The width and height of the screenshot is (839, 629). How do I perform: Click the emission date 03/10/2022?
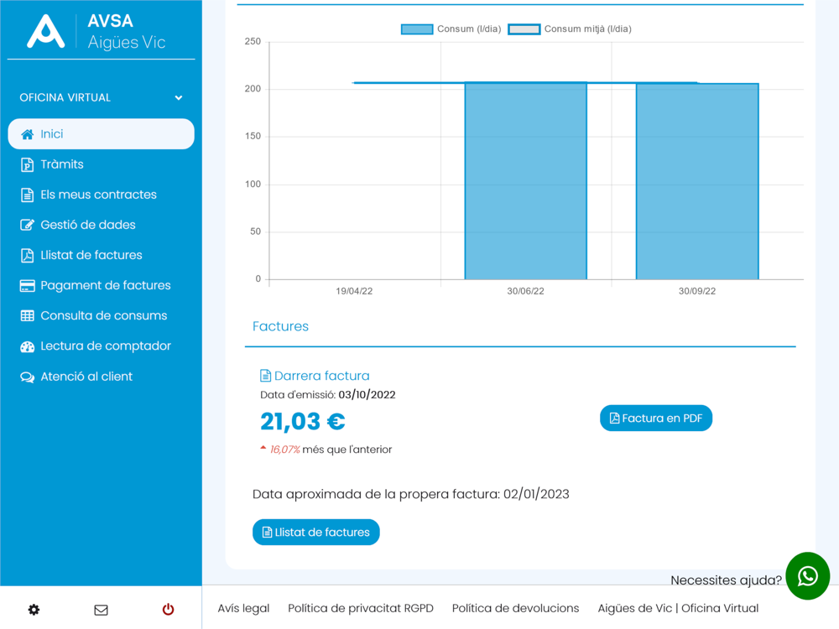point(367,395)
